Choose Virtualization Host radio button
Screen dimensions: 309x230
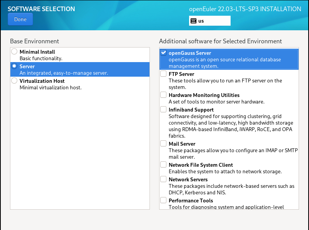pyautogui.click(x=14, y=80)
